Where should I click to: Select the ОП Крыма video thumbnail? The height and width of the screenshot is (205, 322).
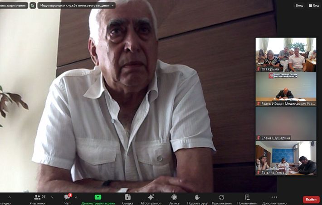(286, 55)
